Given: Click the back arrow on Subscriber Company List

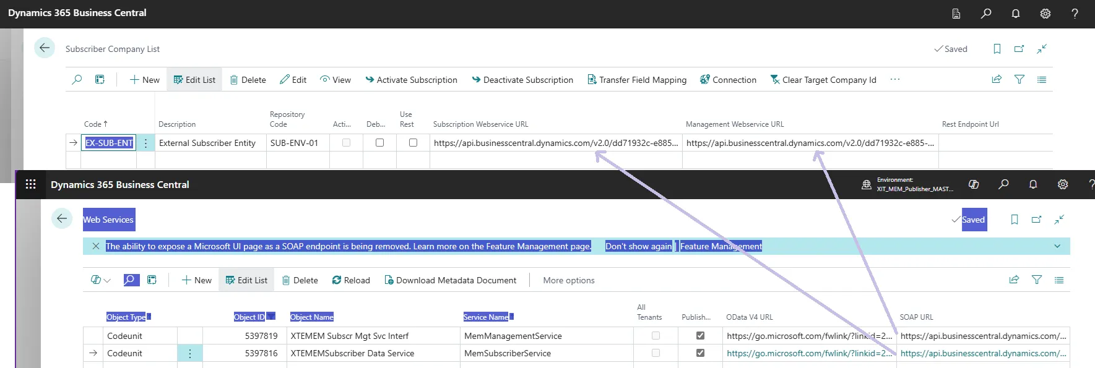Looking at the screenshot, I should tap(45, 48).
